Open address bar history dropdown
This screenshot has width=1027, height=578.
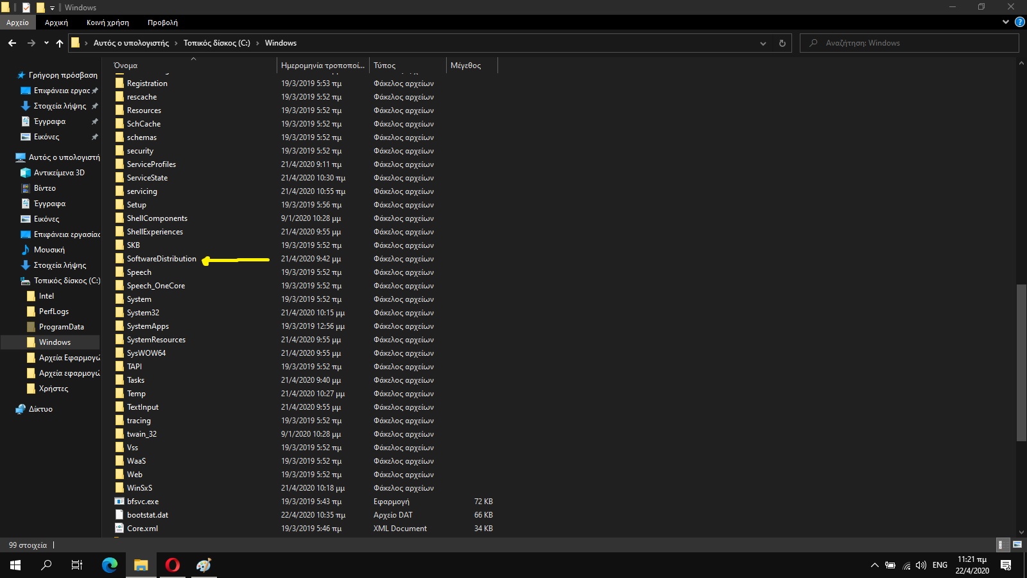(763, 43)
